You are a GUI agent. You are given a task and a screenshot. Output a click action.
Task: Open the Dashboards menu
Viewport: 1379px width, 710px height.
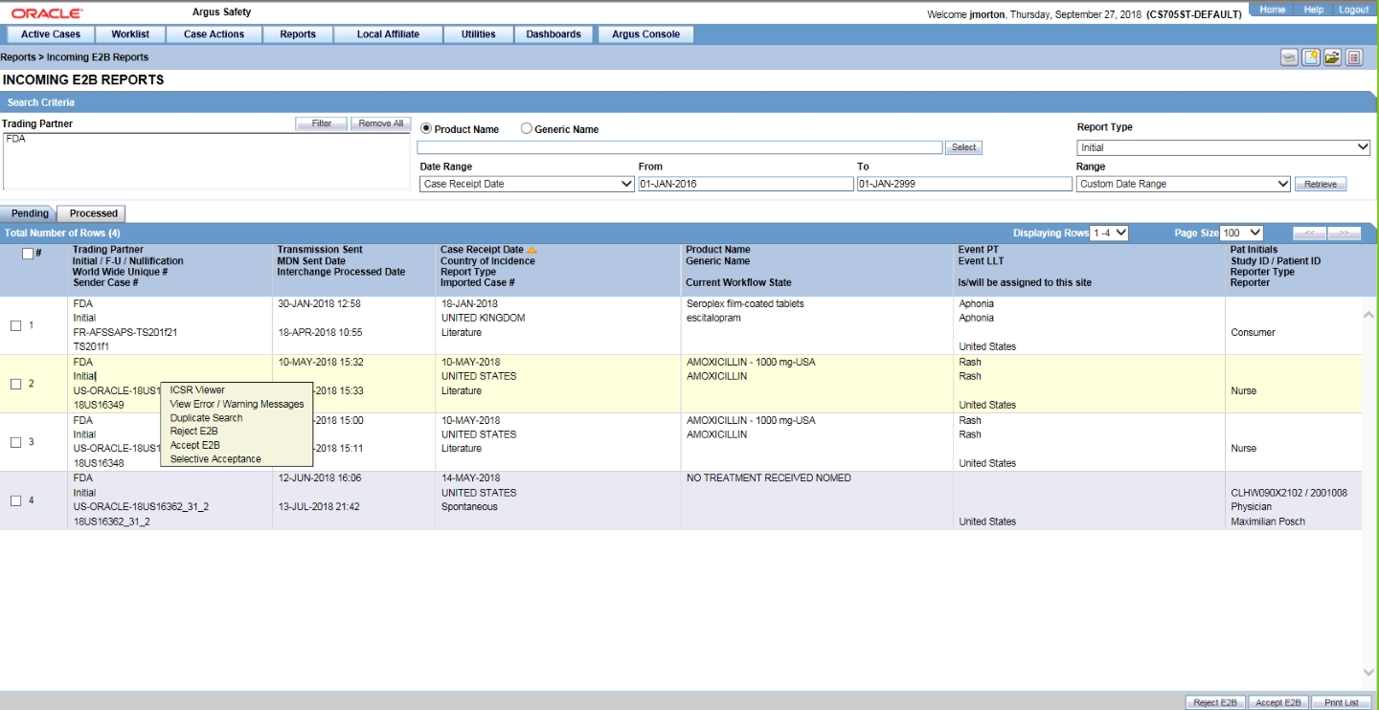pyautogui.click(x=554, y=34)
